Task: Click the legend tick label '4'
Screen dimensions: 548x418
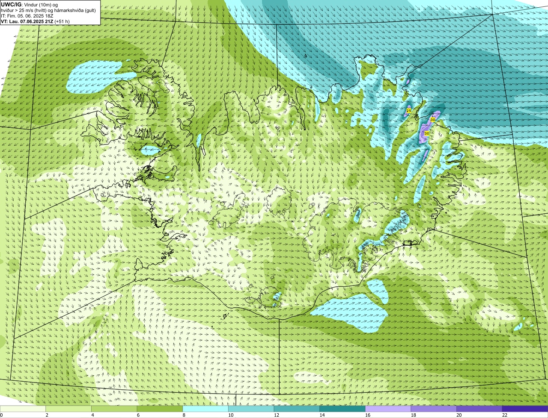Action: (x=92, y=415)
